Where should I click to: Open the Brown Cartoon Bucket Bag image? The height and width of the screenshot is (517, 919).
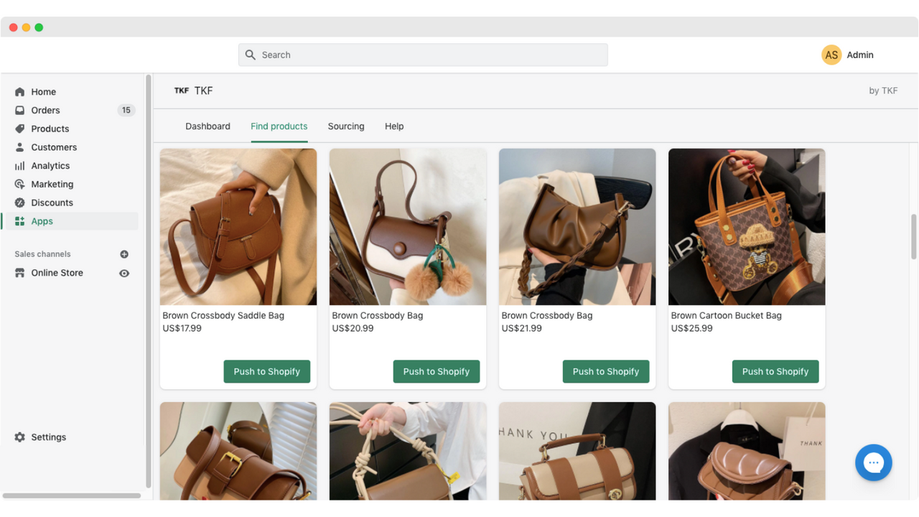point(747,227)
